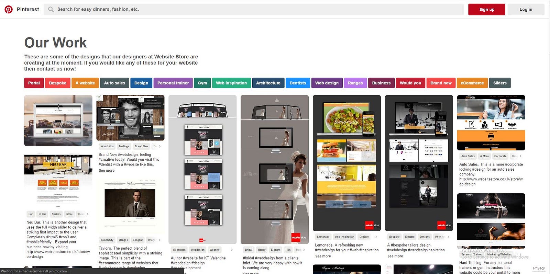Choose the A website category chip

pyautogui.click(x=85, y=83)
